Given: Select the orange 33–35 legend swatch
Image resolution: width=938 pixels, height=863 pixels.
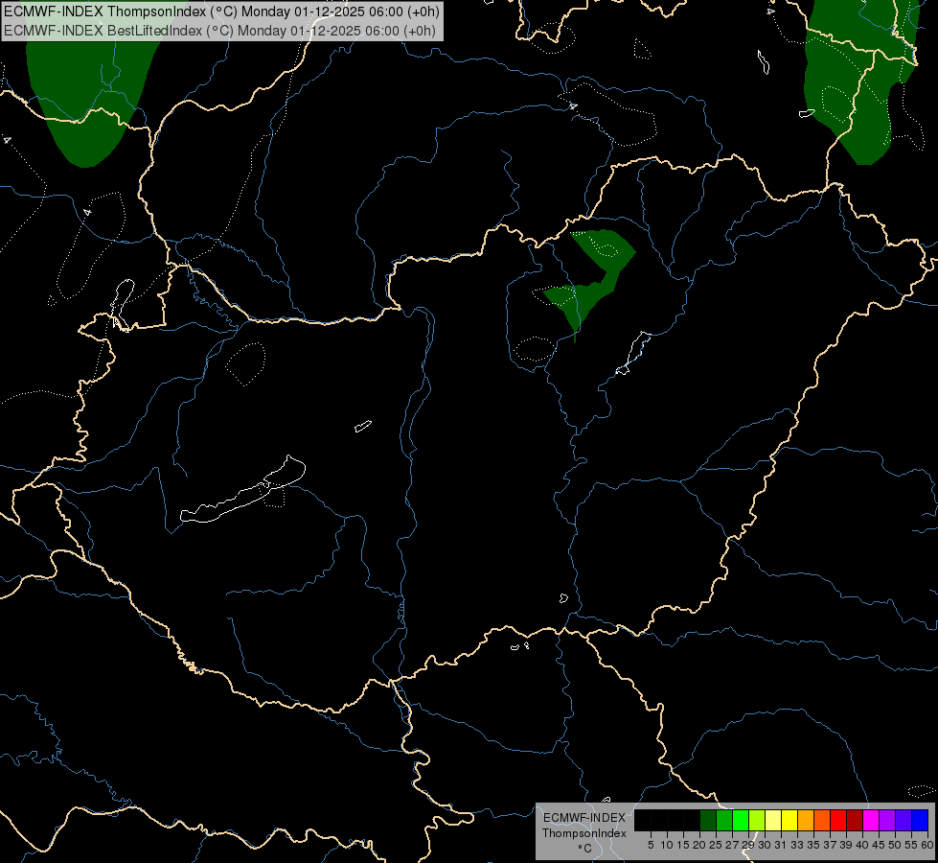Looking at the screenshot, I should pyautogui.click(x=806, y=820).
